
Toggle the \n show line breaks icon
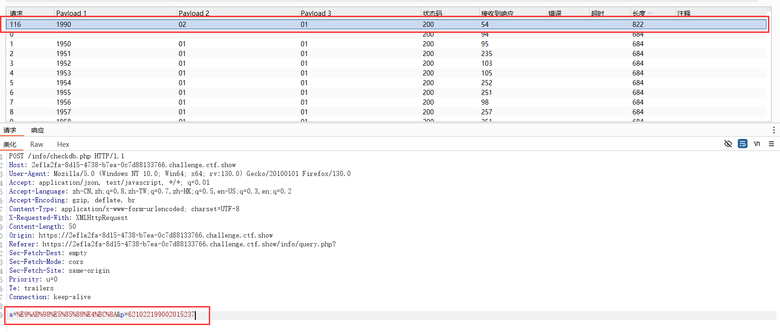point(757,144)
